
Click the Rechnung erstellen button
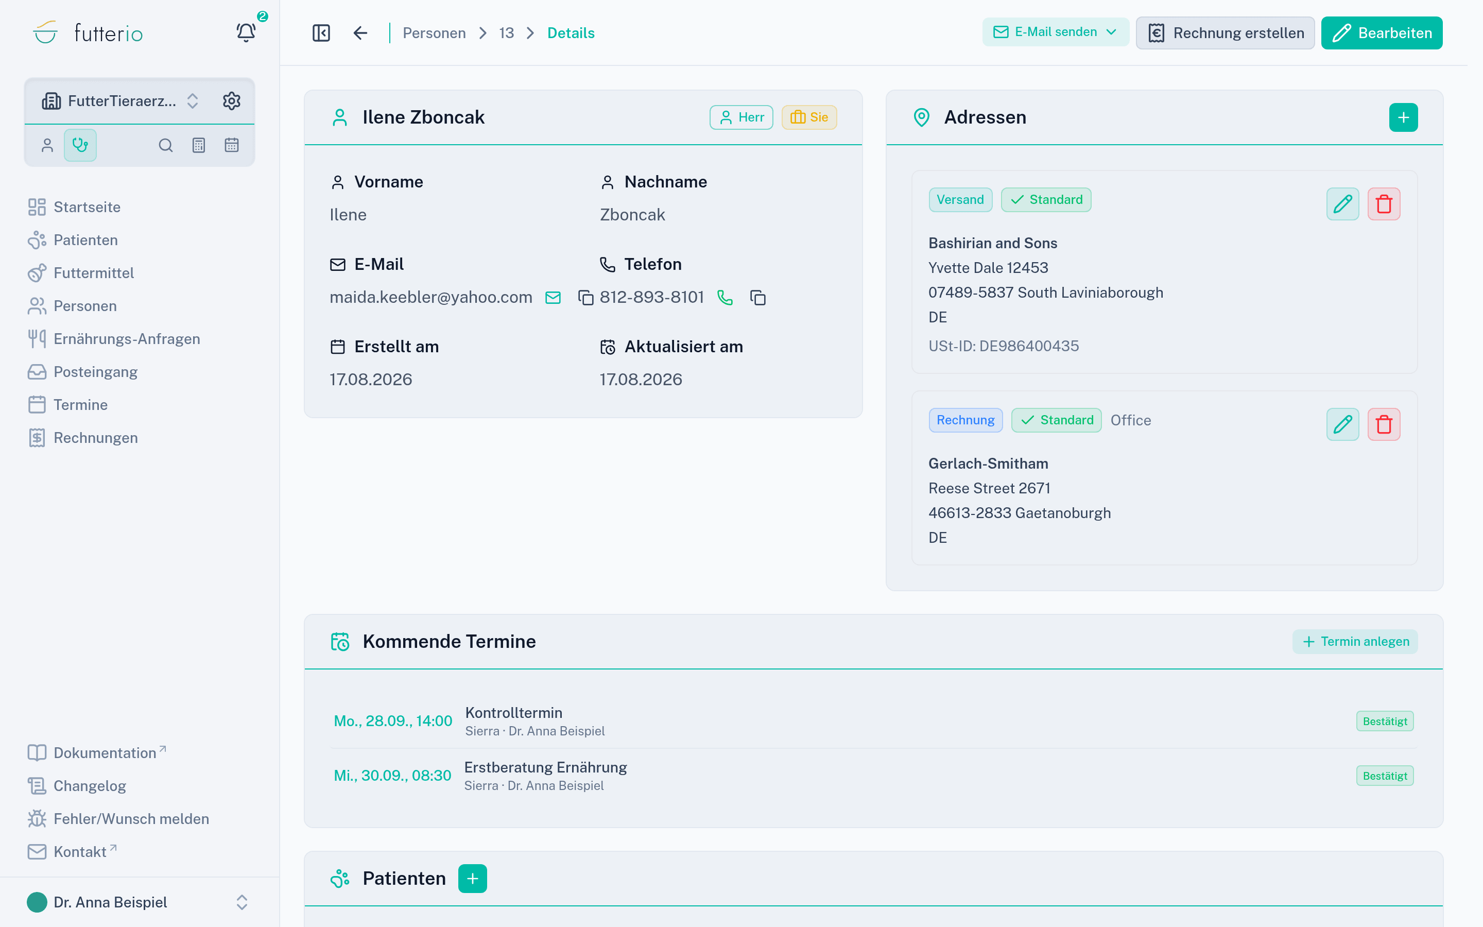[x=1225, y=33]
